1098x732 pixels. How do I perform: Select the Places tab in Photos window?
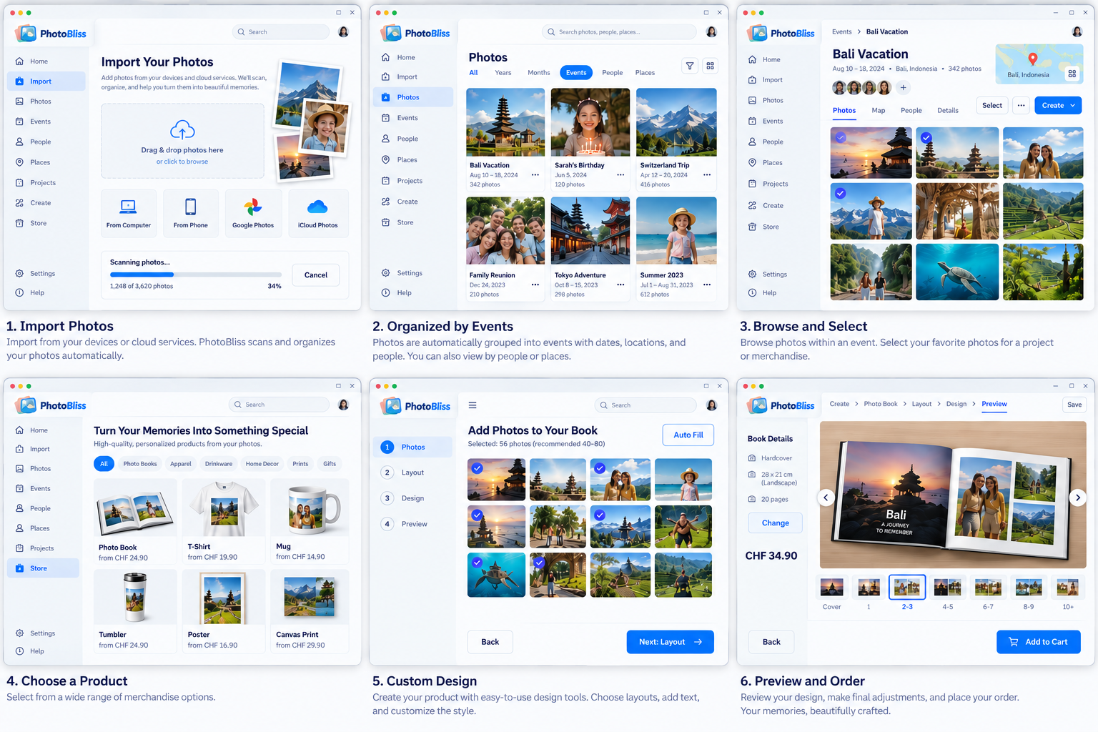point(645,73)
